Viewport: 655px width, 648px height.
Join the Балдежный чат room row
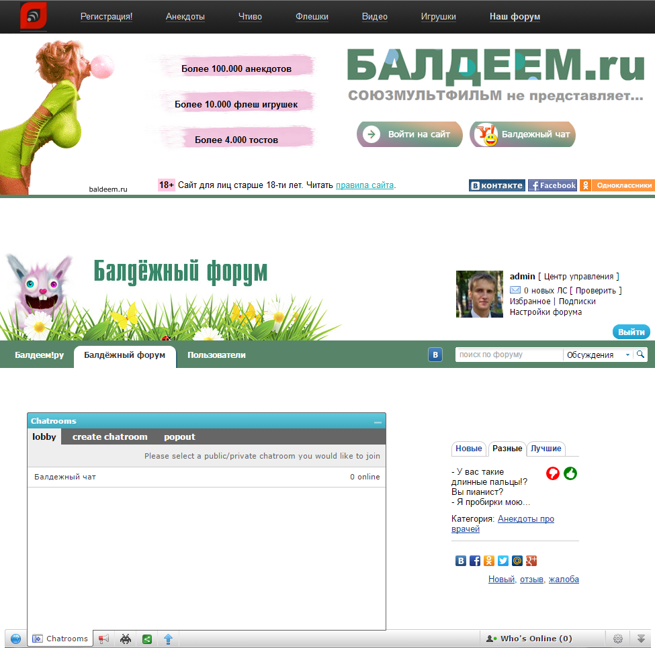click(207, 477)
